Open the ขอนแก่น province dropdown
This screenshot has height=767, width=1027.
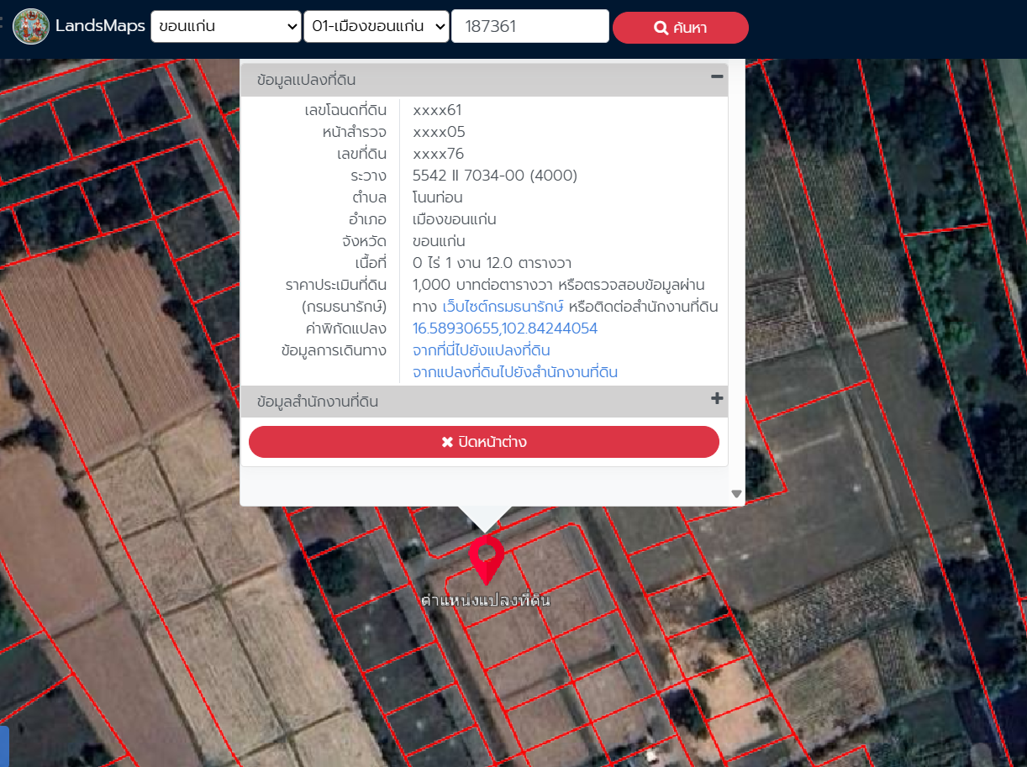pos(225,26)
